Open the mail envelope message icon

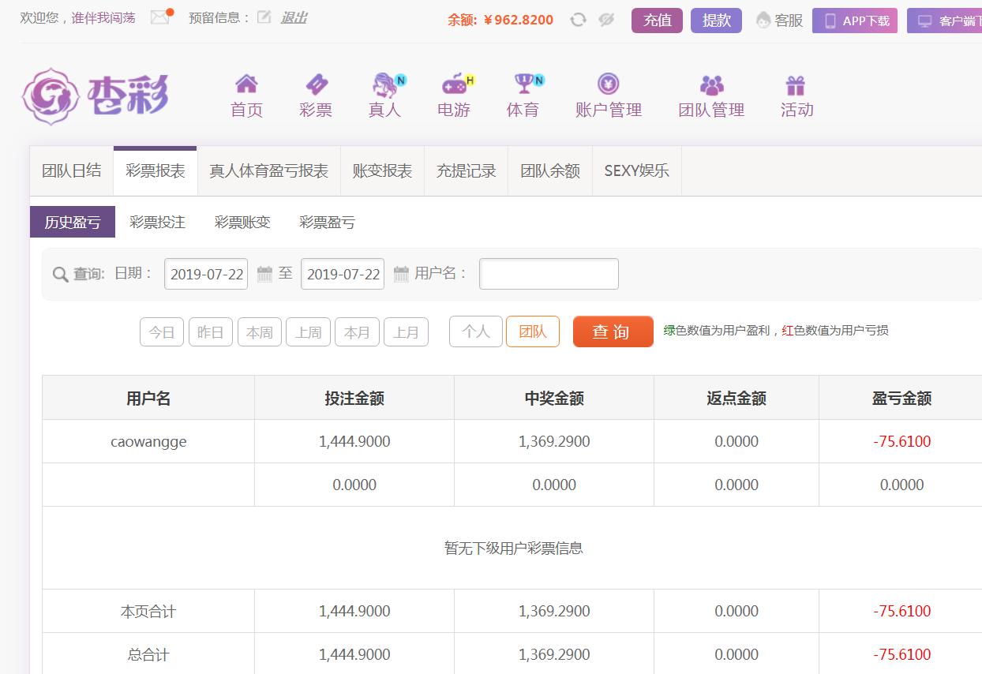click(x=160, y=17)
